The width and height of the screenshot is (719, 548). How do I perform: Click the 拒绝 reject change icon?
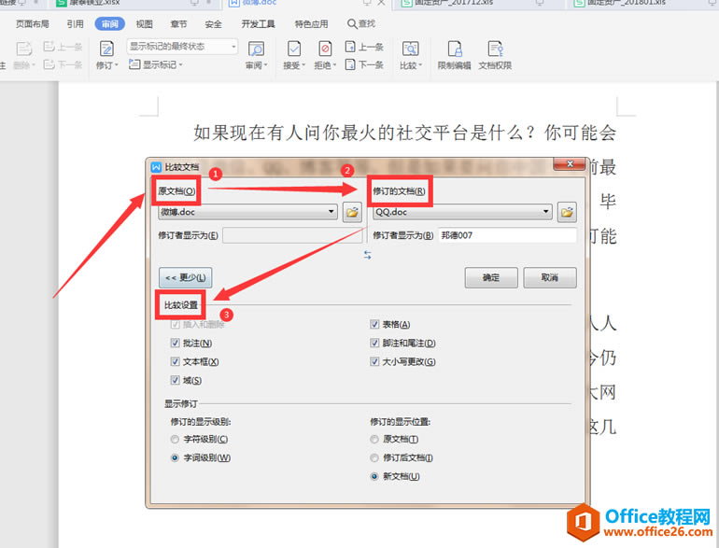325,49
